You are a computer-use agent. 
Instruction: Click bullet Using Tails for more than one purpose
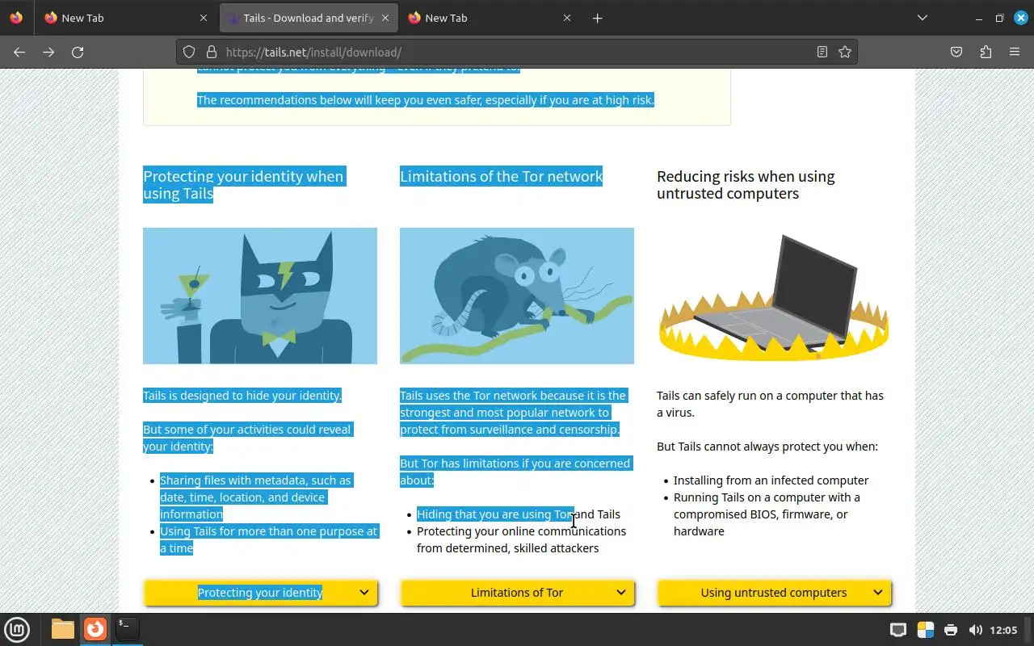269,539
